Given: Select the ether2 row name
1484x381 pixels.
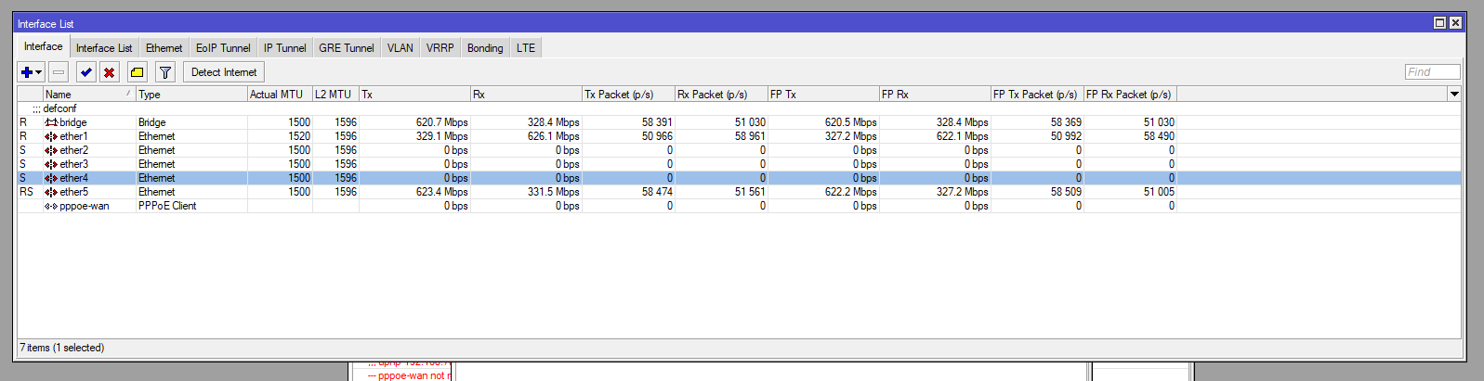Looking at the screenshot, I should [x=74, y=150].
